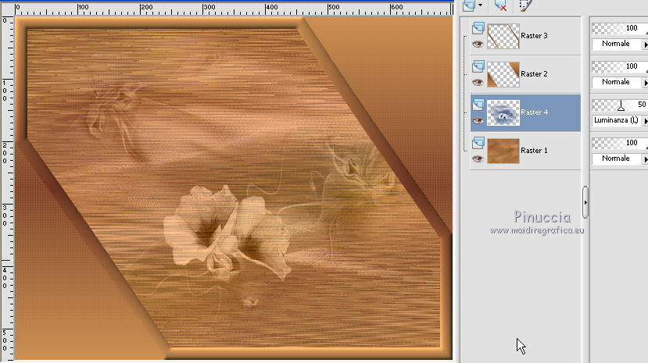This screenshot has height=363, width=648.
Task: Click the Raster 2 layer type icon
Action: 478,66
